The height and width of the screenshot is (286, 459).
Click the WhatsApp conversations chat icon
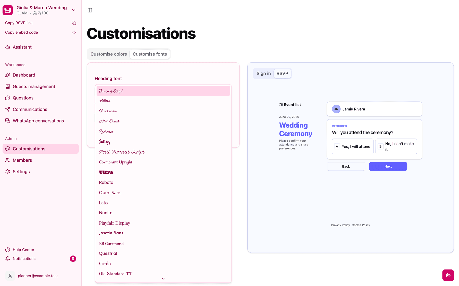click(x=8, y=121)
